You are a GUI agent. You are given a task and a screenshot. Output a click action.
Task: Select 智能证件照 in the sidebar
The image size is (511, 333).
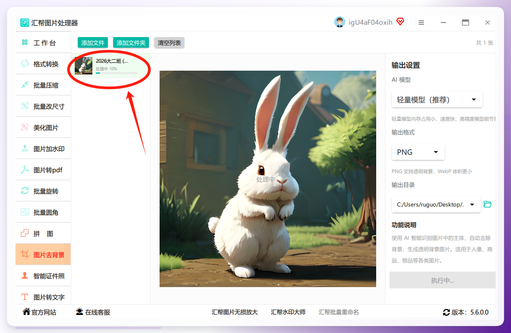pos(43,276)
